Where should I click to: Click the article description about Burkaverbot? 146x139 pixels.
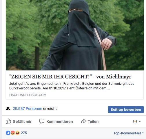[x=72, y=86]
